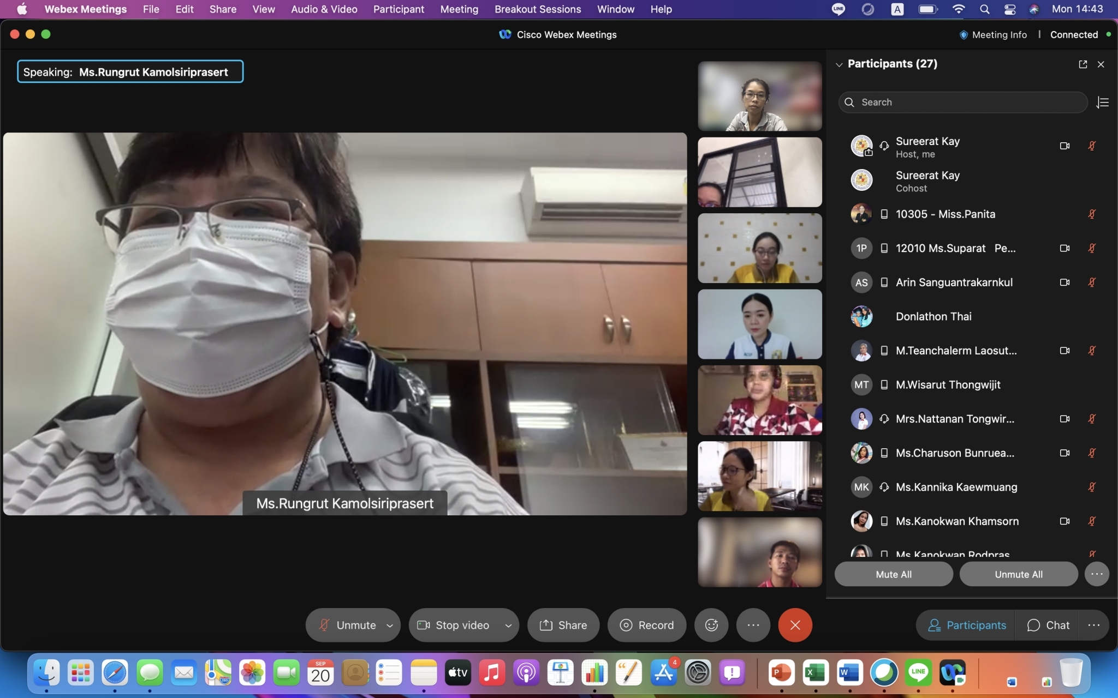The height and width of the screenshot is (698, 1118).
Task: Click Mute All button
Action: 894,574
